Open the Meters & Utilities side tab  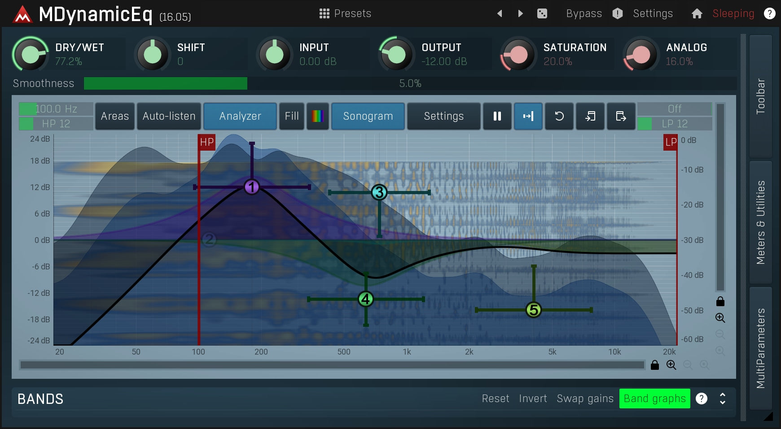click(x=760, y=222)
